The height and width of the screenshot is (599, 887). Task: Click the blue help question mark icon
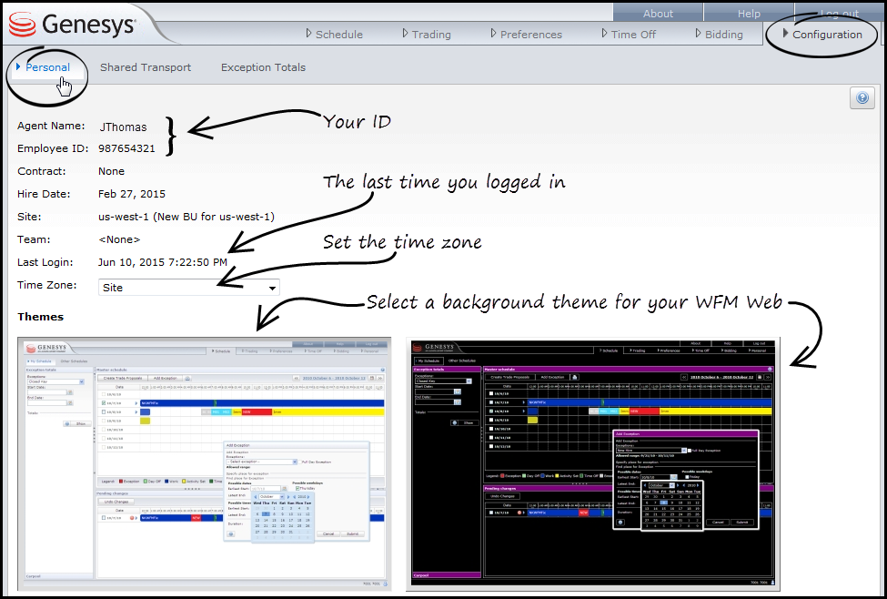coord(862,98)
